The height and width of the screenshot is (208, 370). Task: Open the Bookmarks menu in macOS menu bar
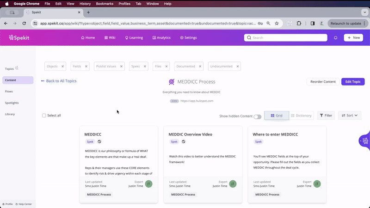[x=105, y=4]
